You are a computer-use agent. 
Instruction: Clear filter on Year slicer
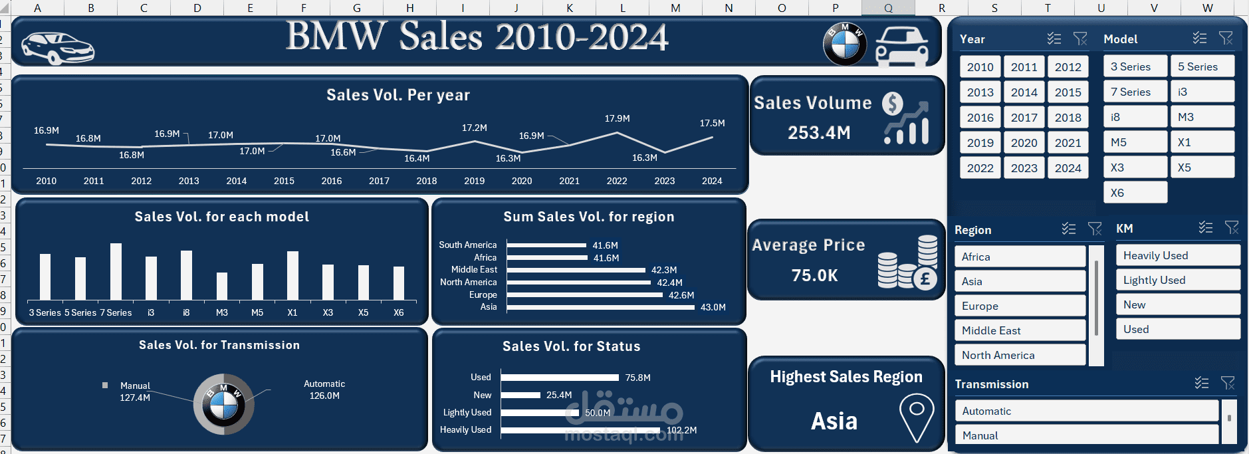pos(1081,39)
